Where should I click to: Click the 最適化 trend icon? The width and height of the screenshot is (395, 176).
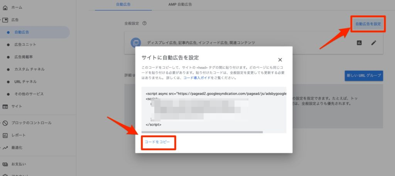click(x=5, y=148)
